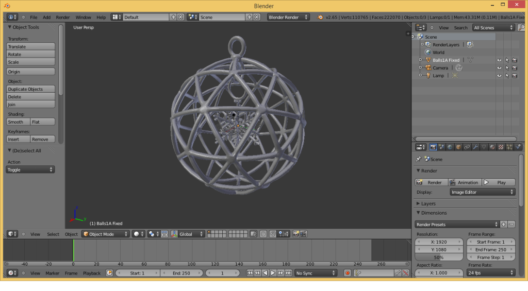
Task: Open the File menu
Action: 34,17
